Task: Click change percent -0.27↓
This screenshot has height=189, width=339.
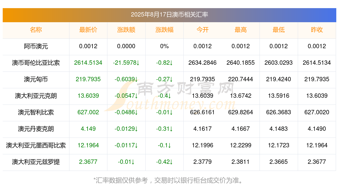Action: tap(164, 79)
